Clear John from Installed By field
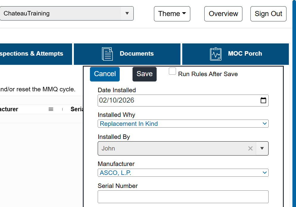Viewport: 296px width, 207px height. tap(250, 148)
